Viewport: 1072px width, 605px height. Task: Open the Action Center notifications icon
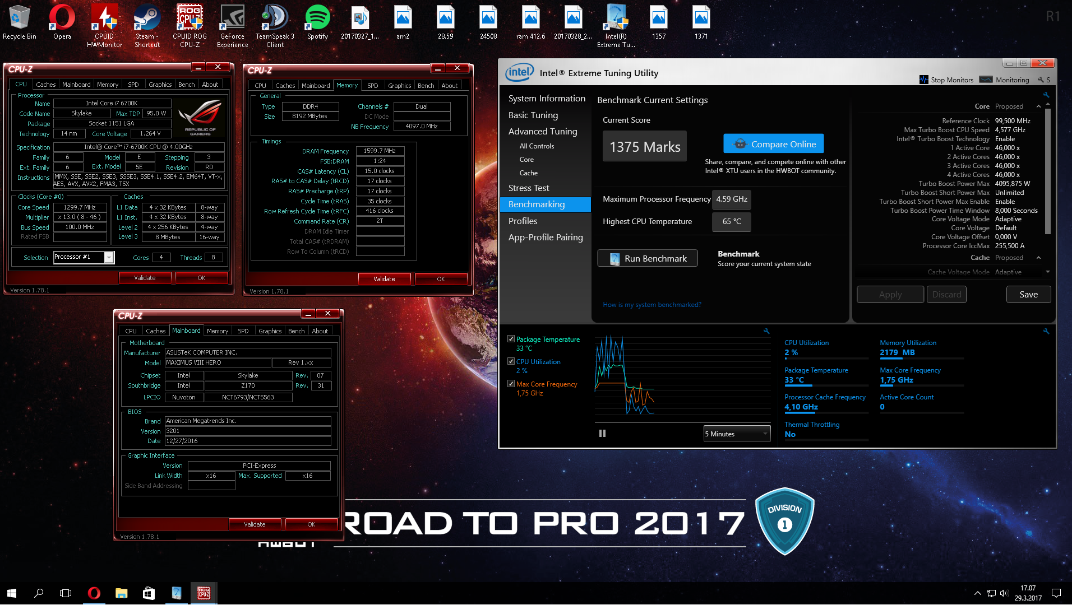coord(1056,593)
